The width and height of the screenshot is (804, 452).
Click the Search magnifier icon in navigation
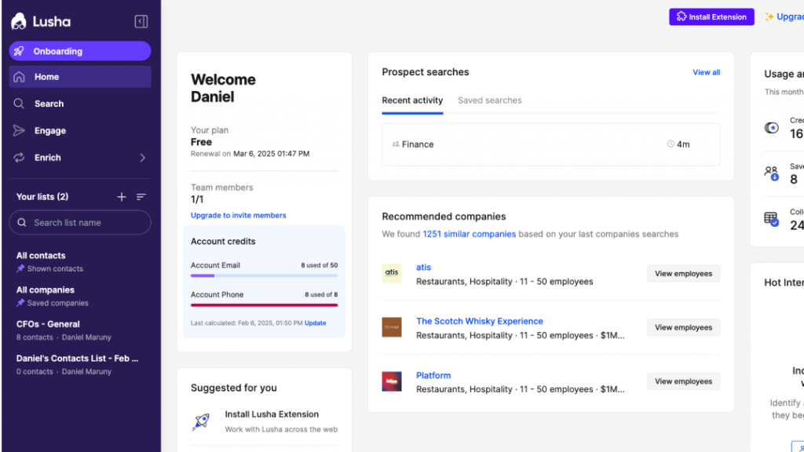tap(19, 104)
